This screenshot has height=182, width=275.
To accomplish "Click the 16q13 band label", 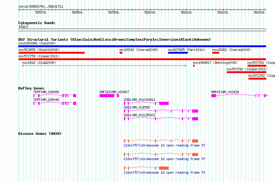I will 23,27.
